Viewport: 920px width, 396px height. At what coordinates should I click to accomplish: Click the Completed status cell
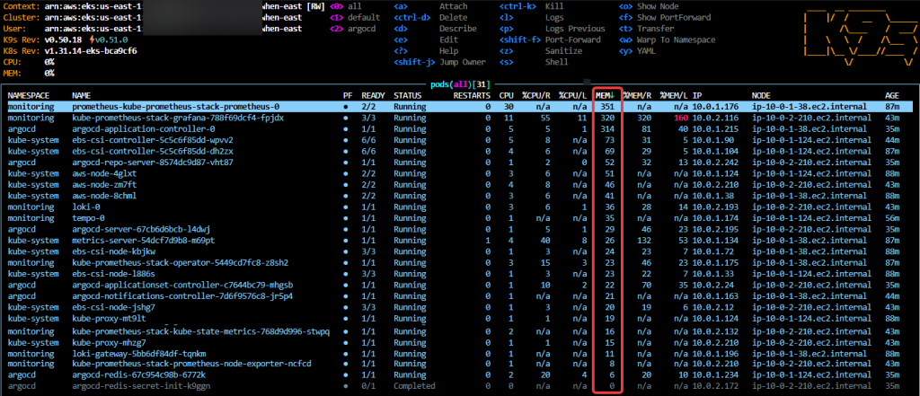(414, 386)
